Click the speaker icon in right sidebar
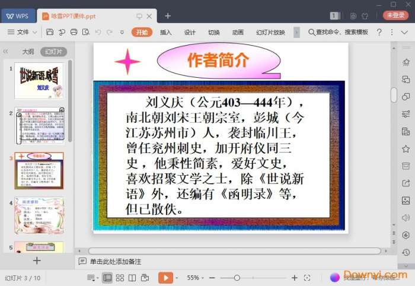 [406, 218]
